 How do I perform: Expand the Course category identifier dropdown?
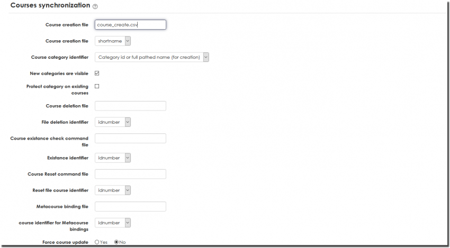[152, 57]
